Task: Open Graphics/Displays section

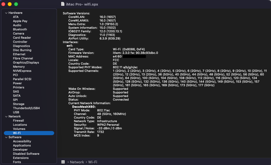Action: pos(26,62)
